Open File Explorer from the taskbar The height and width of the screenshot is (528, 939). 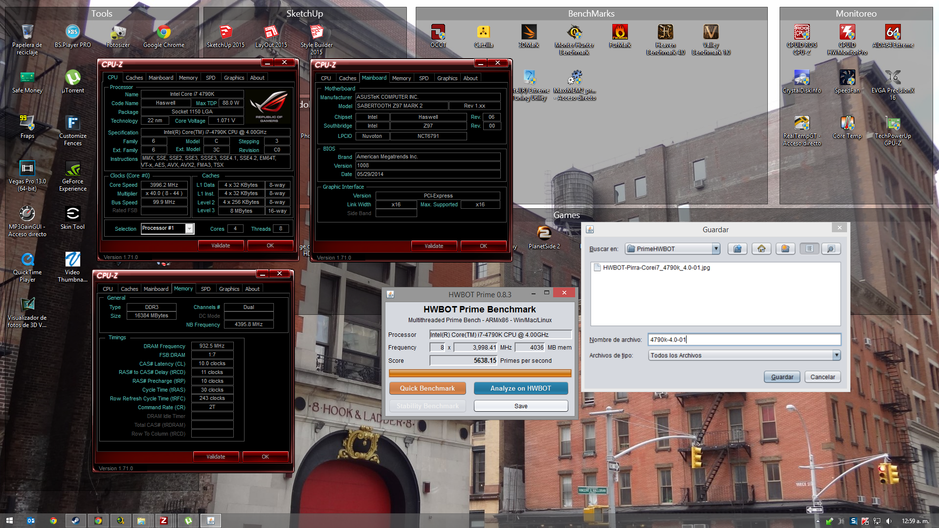coord(141,521)
